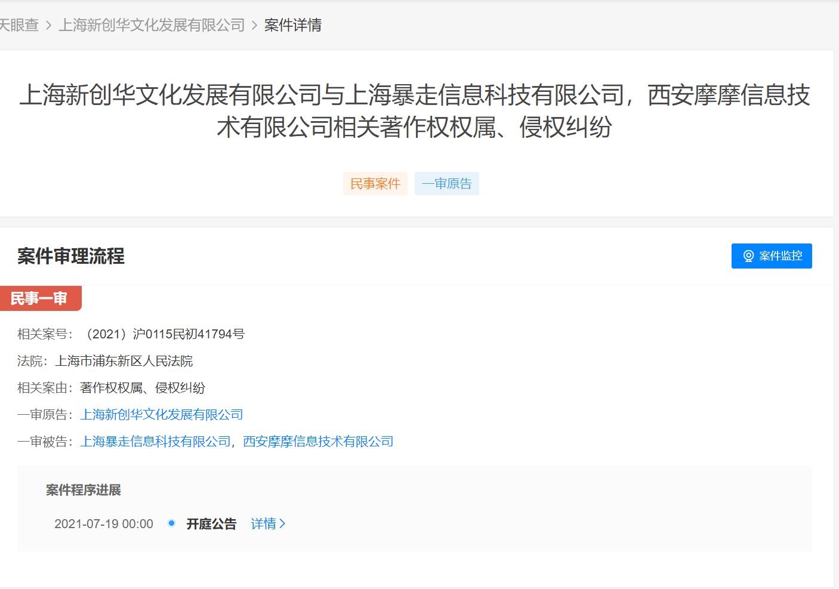Click the blue timeline dot marker
839x589 pixels.
tap(171, 523)
